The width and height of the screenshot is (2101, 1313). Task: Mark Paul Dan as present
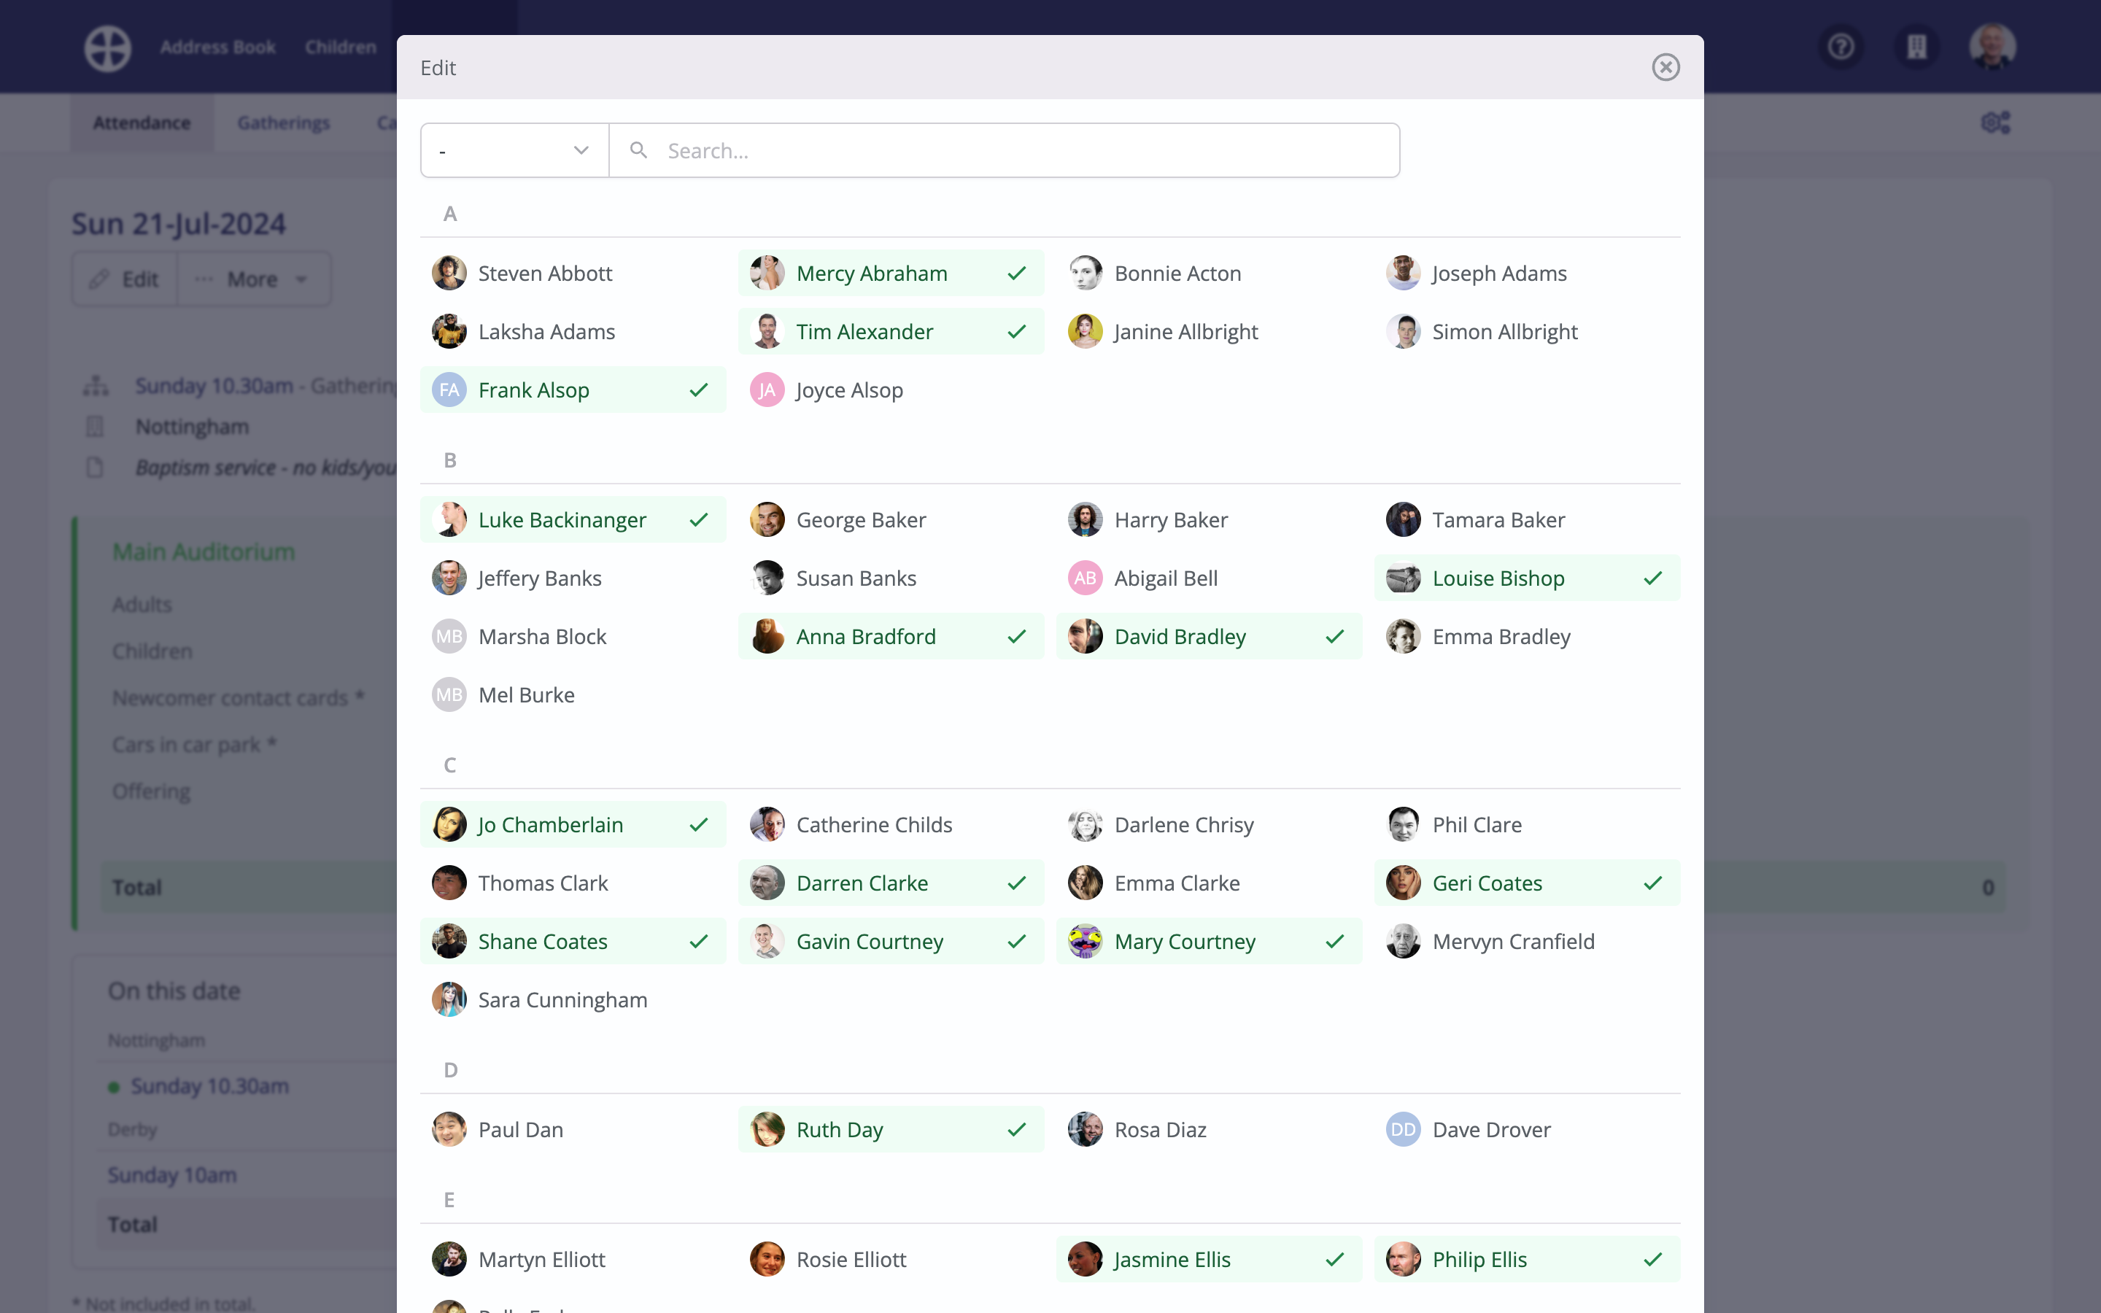(x=573, y=1129)
